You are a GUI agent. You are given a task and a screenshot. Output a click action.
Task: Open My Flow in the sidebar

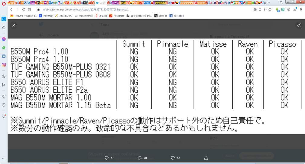pyautogui.click(x=4, y=85)
